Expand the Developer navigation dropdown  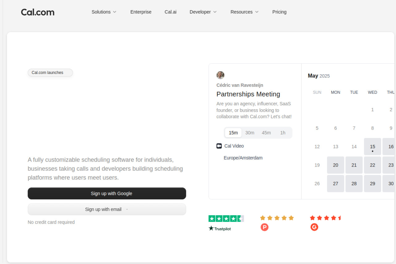point(203,12)
